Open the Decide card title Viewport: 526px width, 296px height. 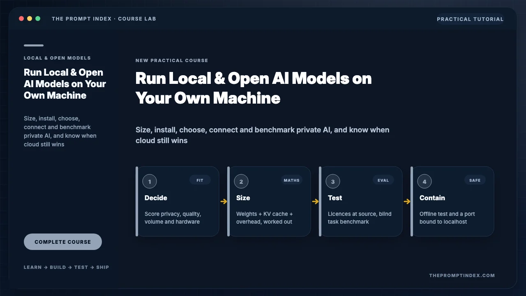click(x=156, y=198)
